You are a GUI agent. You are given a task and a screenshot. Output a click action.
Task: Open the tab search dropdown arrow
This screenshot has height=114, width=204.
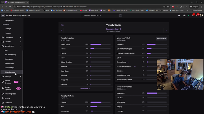(x=2, y=2)
